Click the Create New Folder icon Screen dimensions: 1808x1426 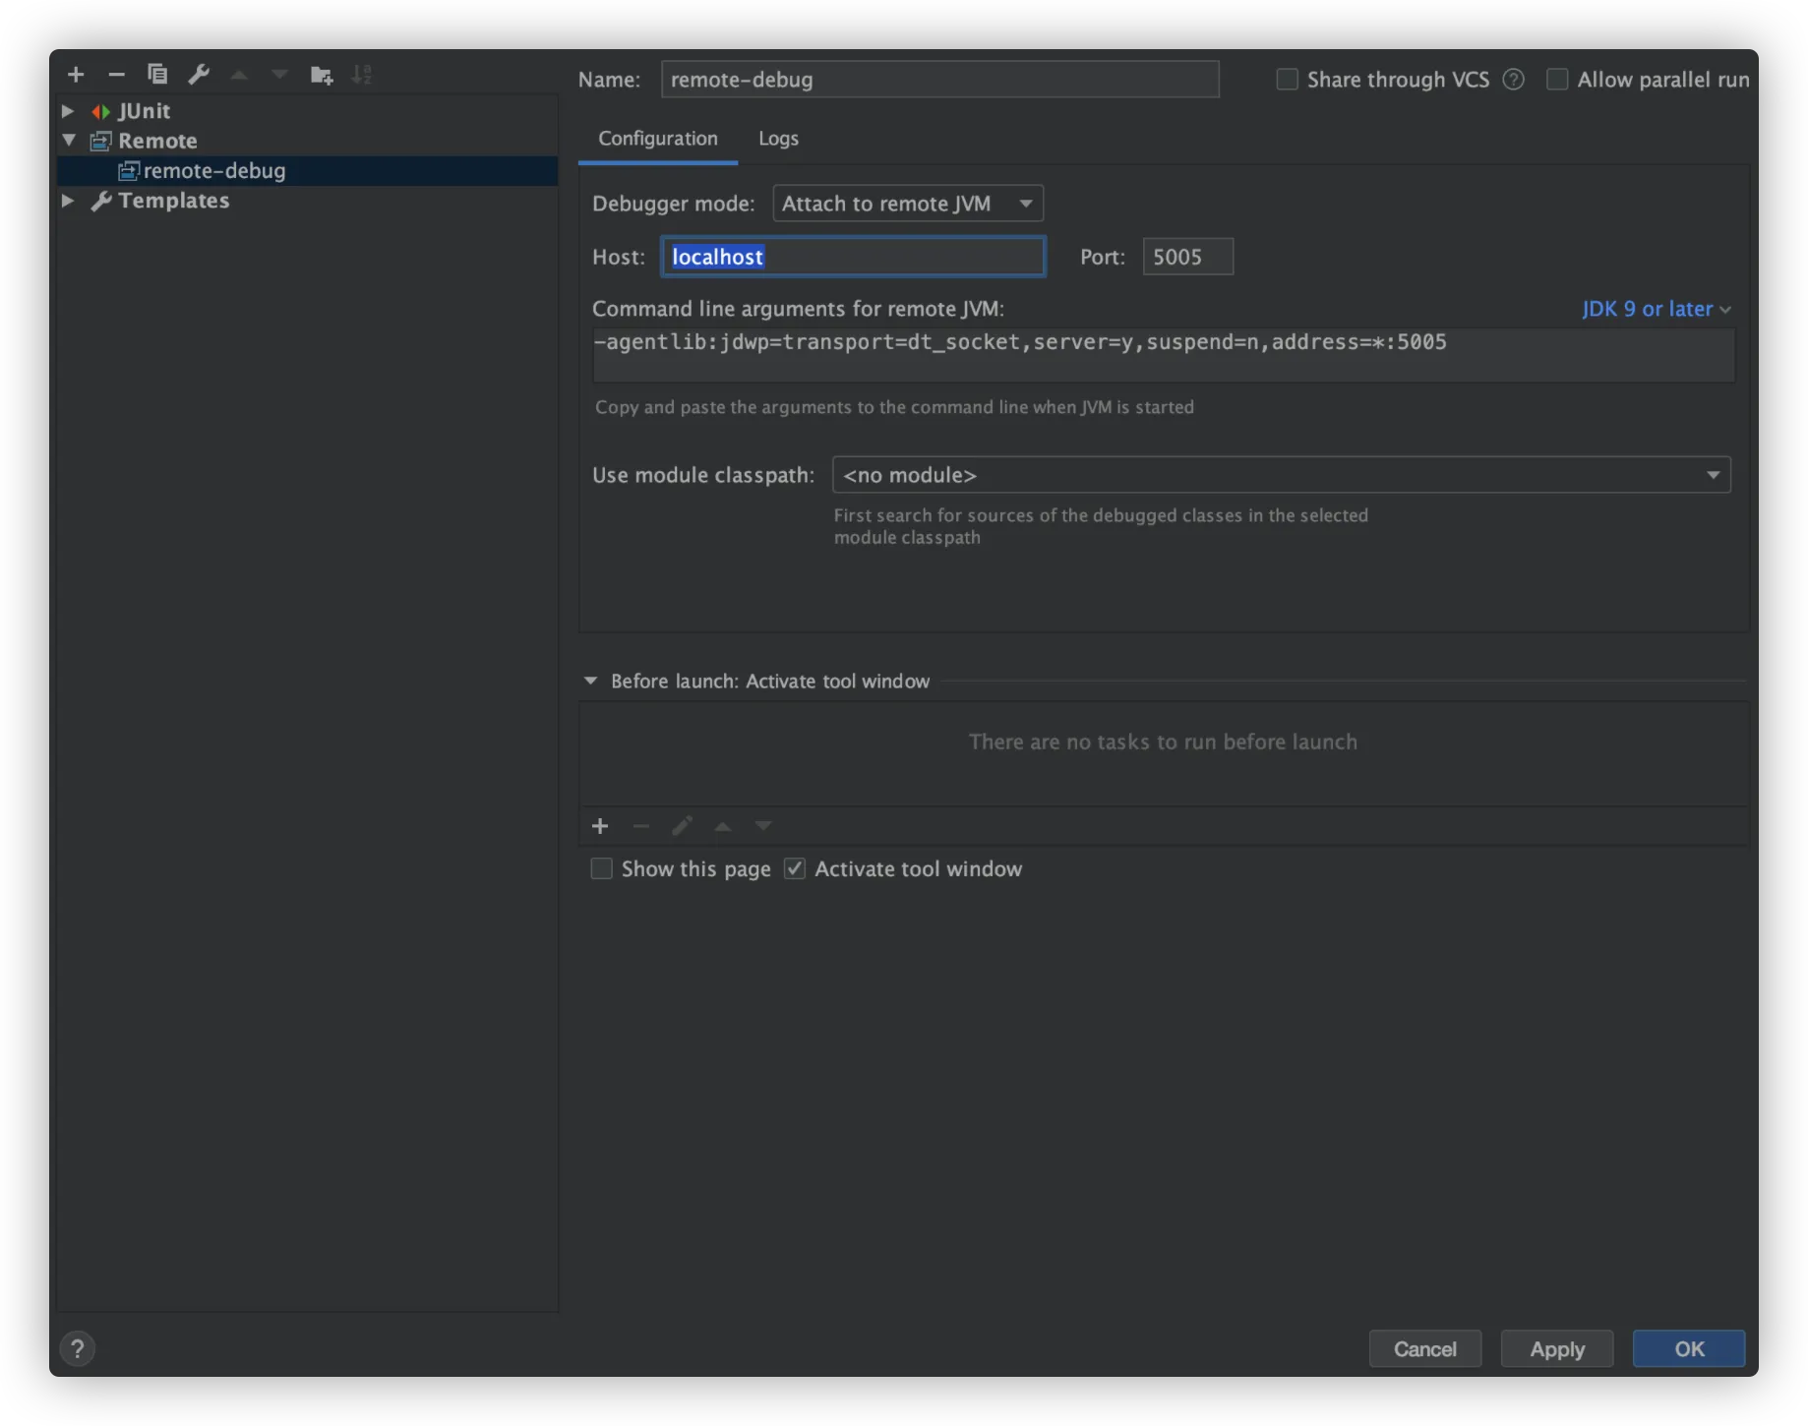click(x=322, y=75)
